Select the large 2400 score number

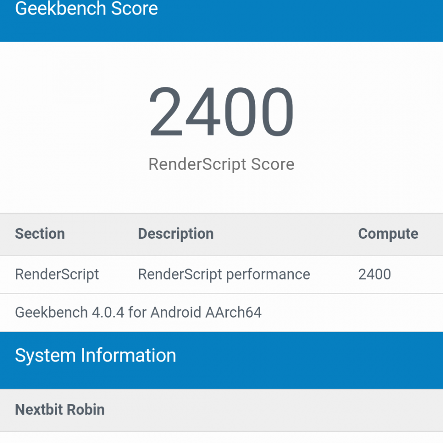coord(221,112)
